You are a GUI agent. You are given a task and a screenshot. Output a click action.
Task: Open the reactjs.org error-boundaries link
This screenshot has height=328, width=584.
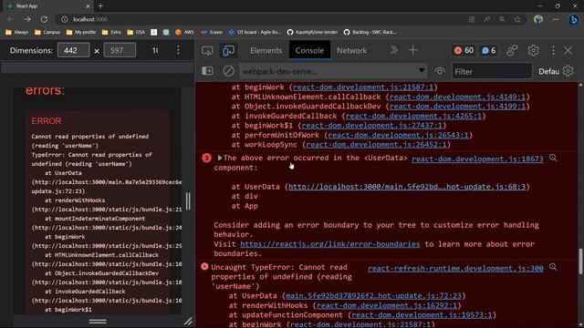(x=330, y=244)
